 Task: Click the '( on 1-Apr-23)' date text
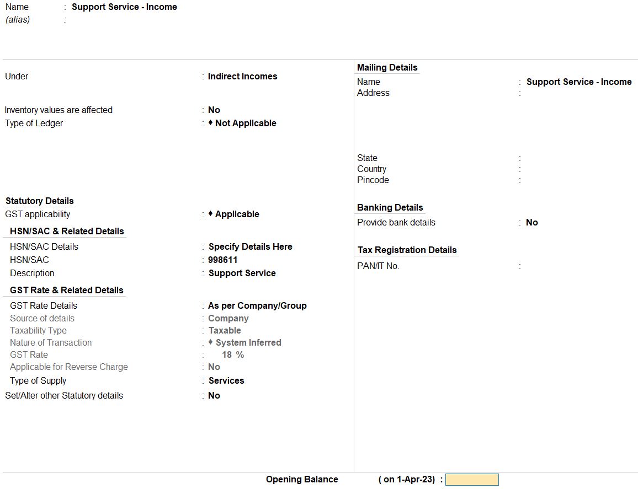click(x=407, y=480)
